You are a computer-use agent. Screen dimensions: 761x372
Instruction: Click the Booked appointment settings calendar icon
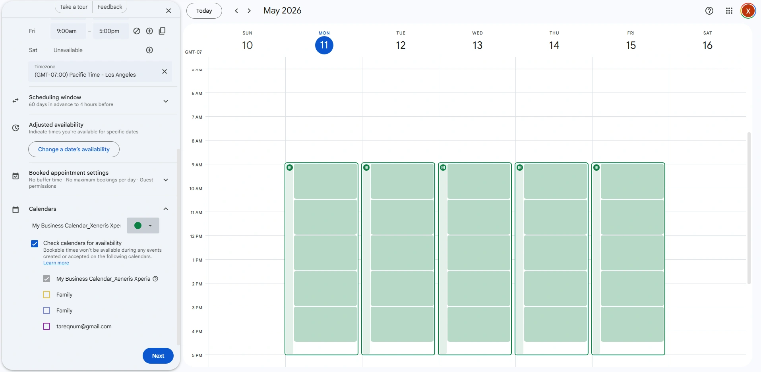(15, 176)
